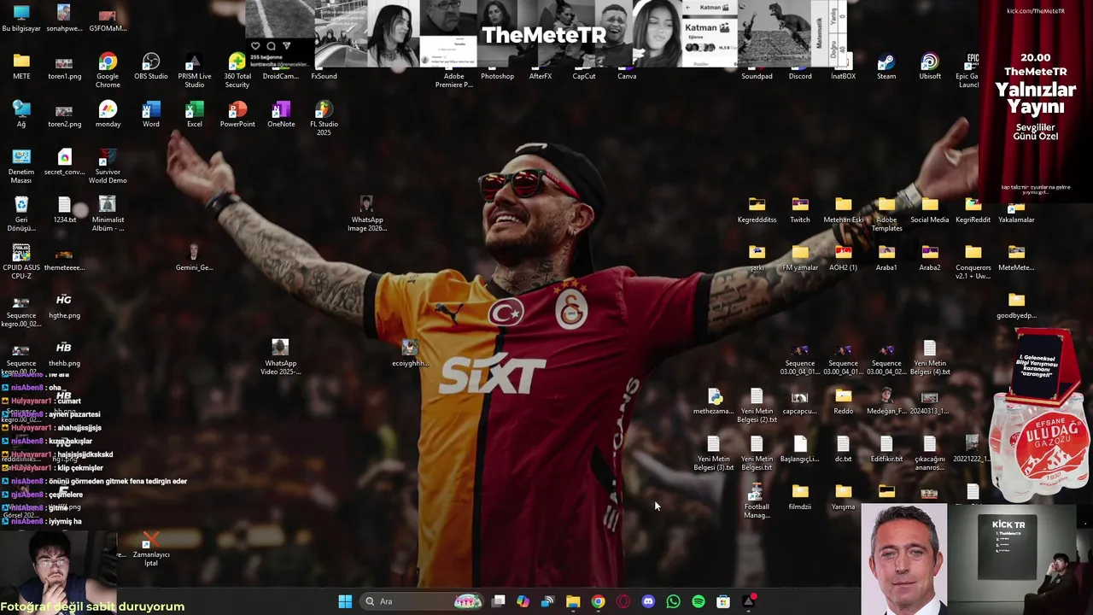1093x615 pixels.
Task: Open the Ağ network icon
Action: 21,114
